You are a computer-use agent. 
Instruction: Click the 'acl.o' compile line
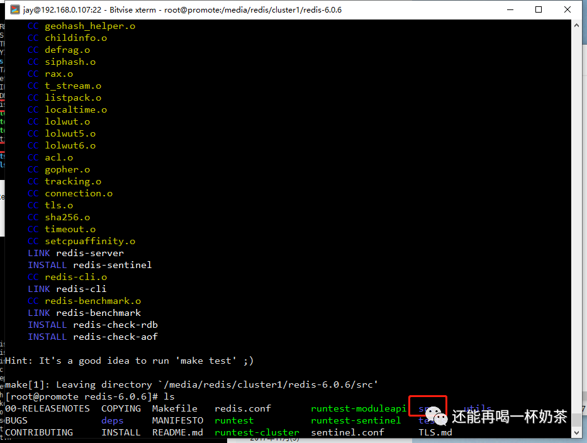coord(50,158)
